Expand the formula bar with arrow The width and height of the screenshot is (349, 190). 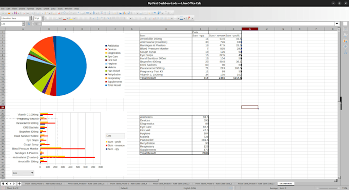pyautogui.click(x=337, y=24)
